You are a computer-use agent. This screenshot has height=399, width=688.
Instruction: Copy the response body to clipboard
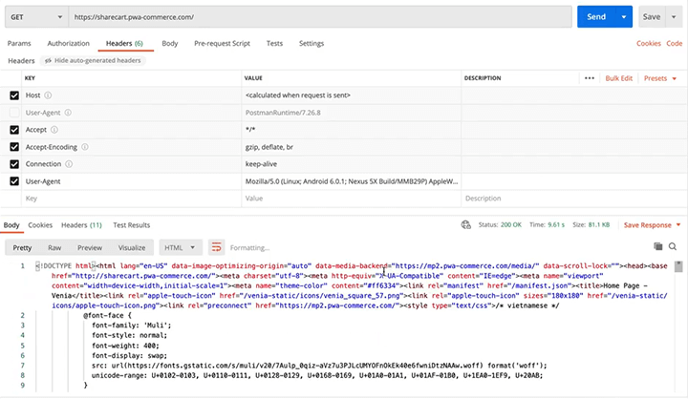(657, 246)
